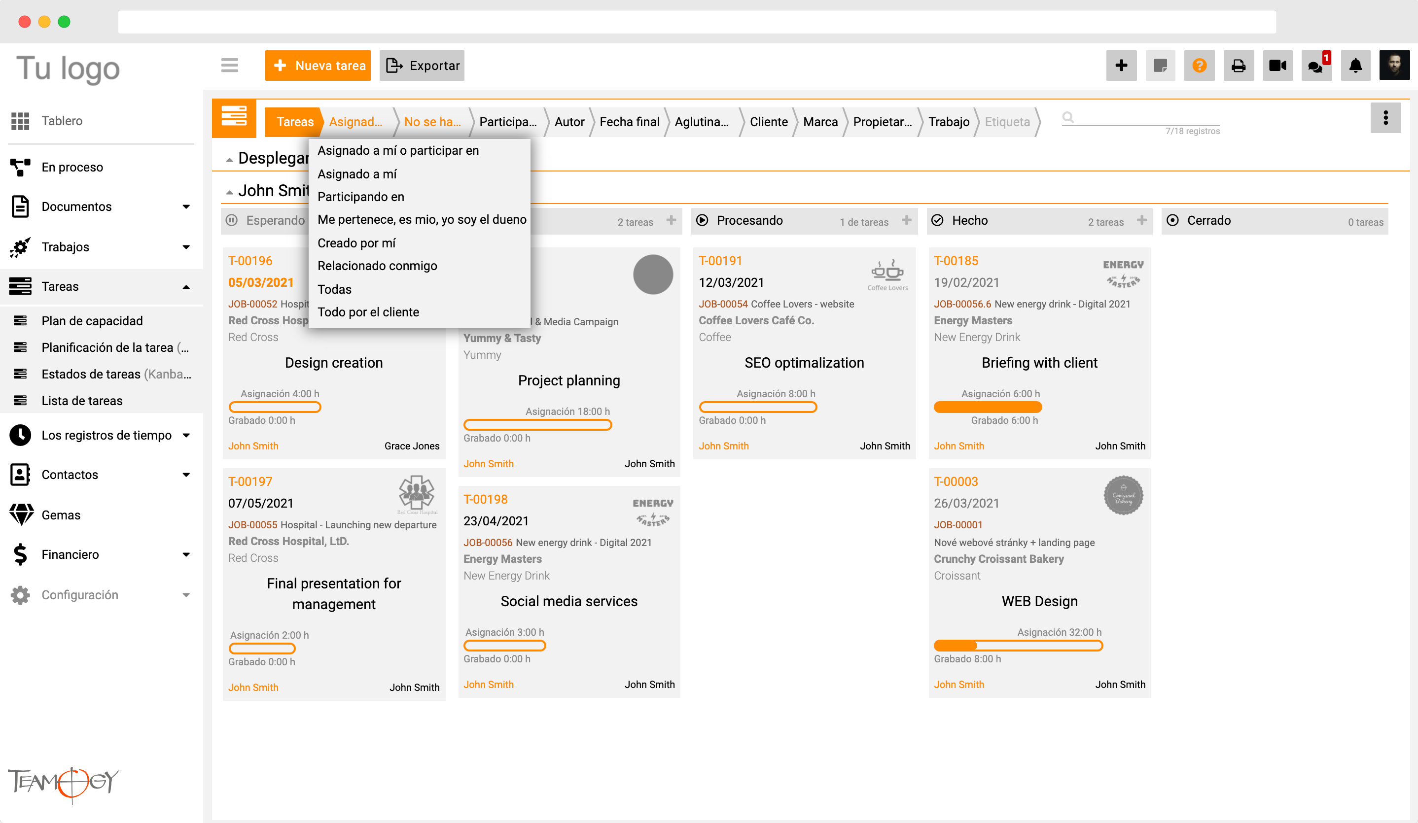1418x823 pixels.
Task: Collapse the Tareas sidebar section
Action: coord(186,287)
